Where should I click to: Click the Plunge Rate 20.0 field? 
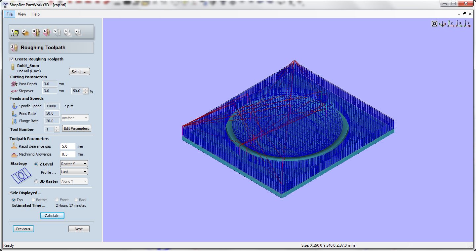pyautogui.click(x=52, y=121)
